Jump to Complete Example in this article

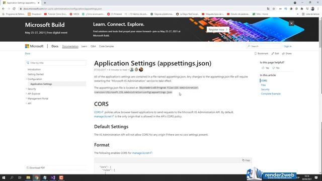(x=271, y=94)
